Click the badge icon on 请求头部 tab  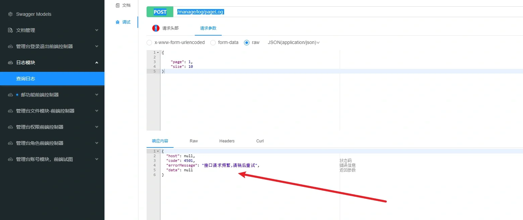tap(155, 28)
